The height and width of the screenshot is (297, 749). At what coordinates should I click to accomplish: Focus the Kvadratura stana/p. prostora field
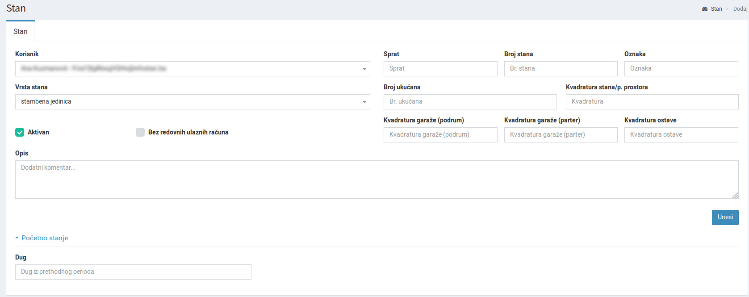[x=652, y=102]
